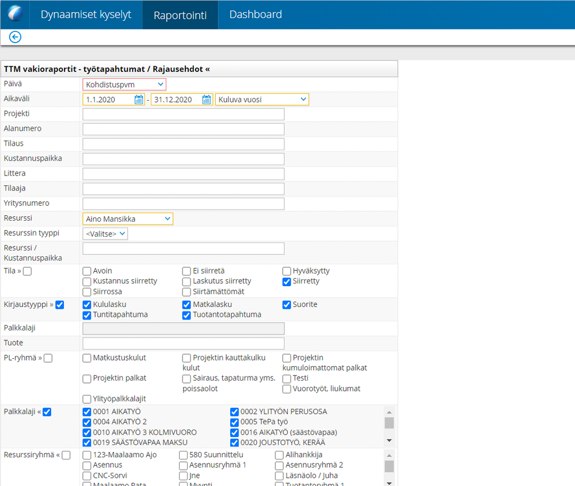Open the Resurssin tyyppi Valitse dropdown
The height and width of the screenshot is (486, 575).
coord(105,234)
